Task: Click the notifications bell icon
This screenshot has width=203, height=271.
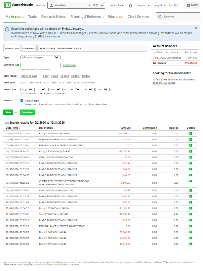Action: pos(130,6)
